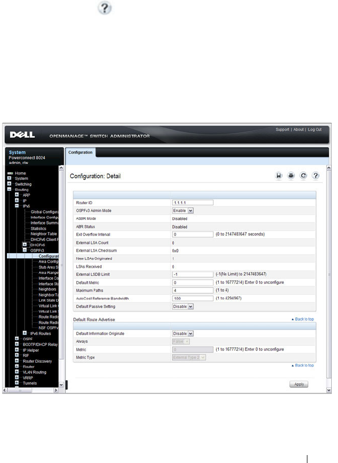Click scroll-up arrow of navigation tree

(61, 168)
